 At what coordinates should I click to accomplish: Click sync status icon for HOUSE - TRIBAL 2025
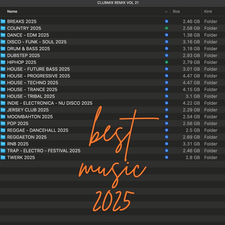(x=166, y=96)
